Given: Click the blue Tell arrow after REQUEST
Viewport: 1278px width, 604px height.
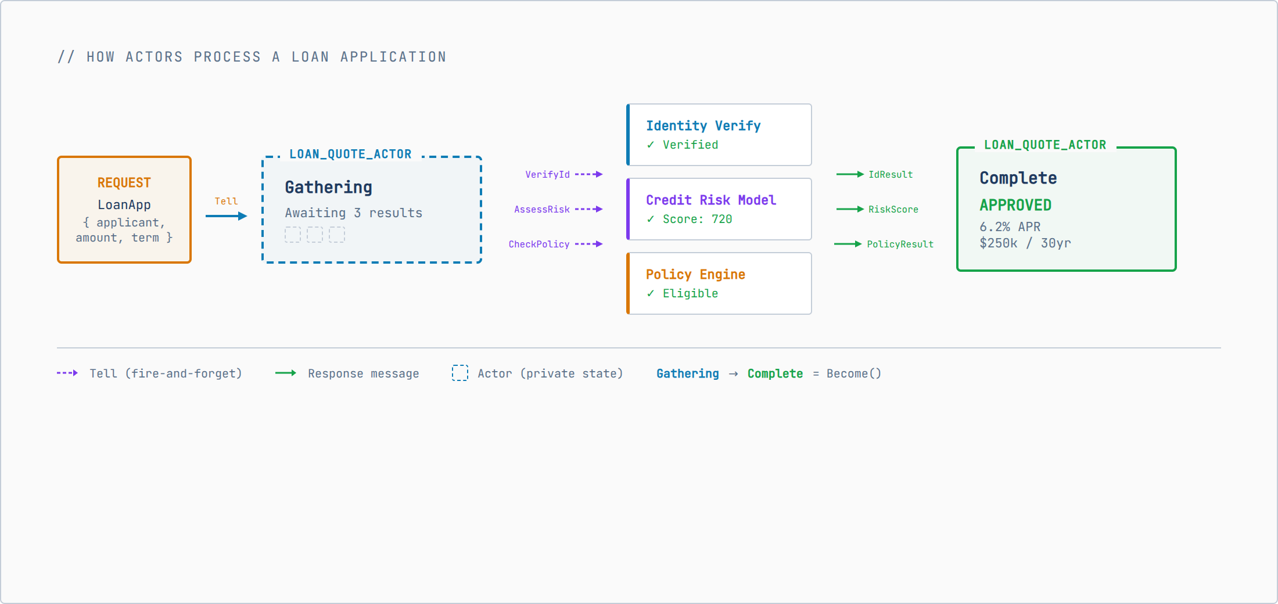Looking at the screenshot, I should click(226, 216).
